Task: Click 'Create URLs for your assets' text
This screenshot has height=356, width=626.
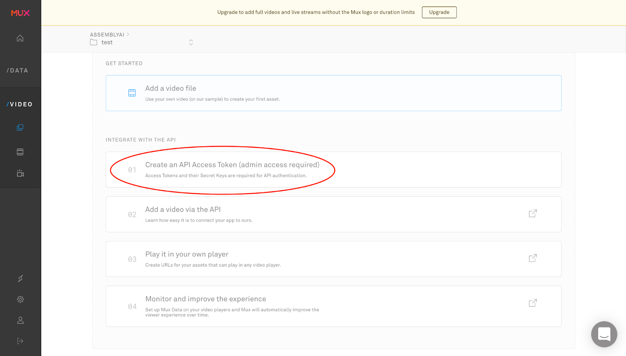Action: coord(213,265)
